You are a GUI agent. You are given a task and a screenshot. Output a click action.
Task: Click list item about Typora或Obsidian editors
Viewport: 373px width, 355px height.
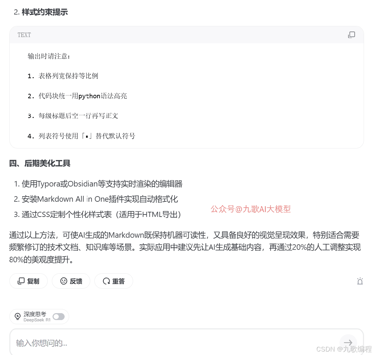[102, 184]
